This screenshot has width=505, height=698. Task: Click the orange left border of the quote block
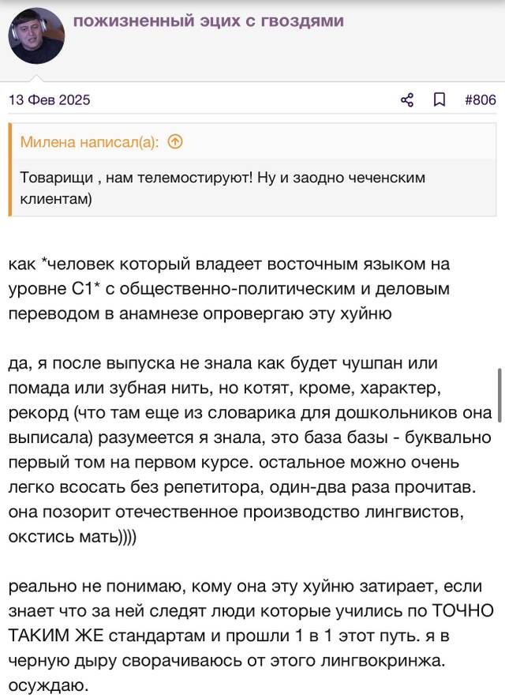(x=9, y=170)
